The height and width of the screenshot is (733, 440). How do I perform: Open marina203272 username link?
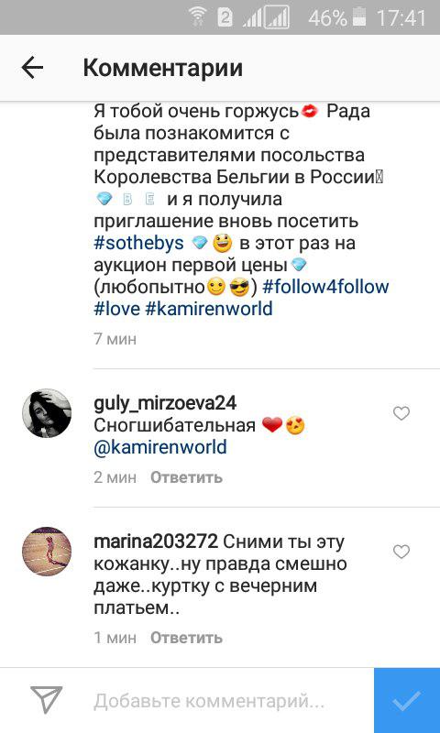156,542
